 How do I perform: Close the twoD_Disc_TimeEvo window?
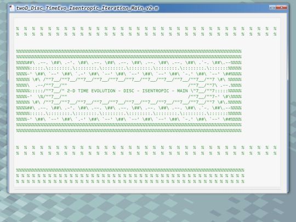(x=281, y=7)
